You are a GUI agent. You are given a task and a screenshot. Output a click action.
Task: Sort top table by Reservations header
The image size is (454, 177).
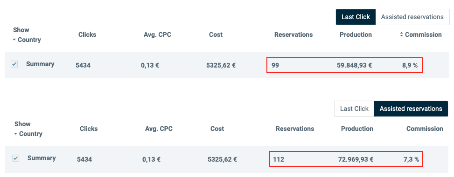pyautogui.click(x=293, y=35)
